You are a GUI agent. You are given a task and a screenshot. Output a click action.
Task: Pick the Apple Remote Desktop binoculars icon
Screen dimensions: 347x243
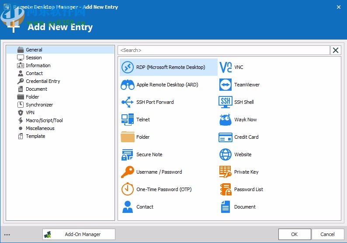tap(128, 85)
